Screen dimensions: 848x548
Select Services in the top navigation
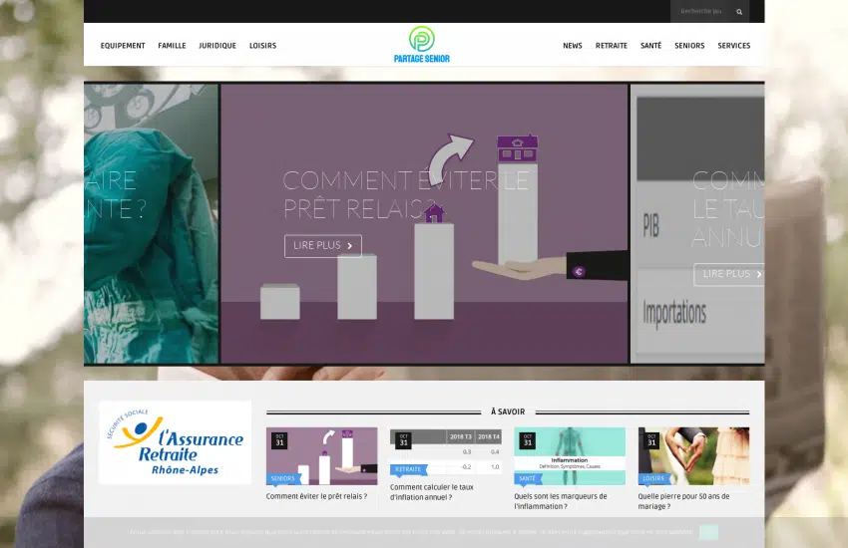click(733, 46)
